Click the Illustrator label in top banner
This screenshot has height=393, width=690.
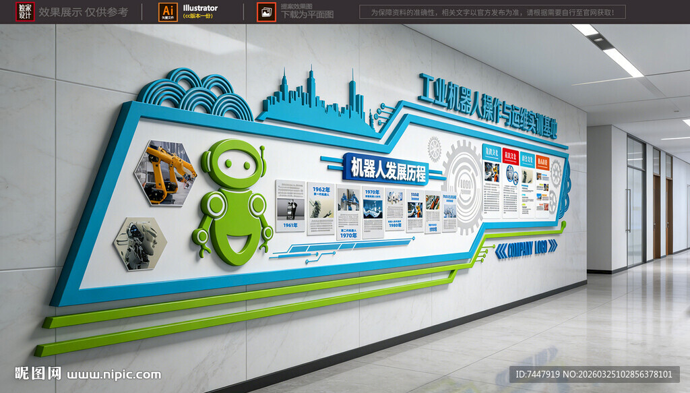point(200,8)
